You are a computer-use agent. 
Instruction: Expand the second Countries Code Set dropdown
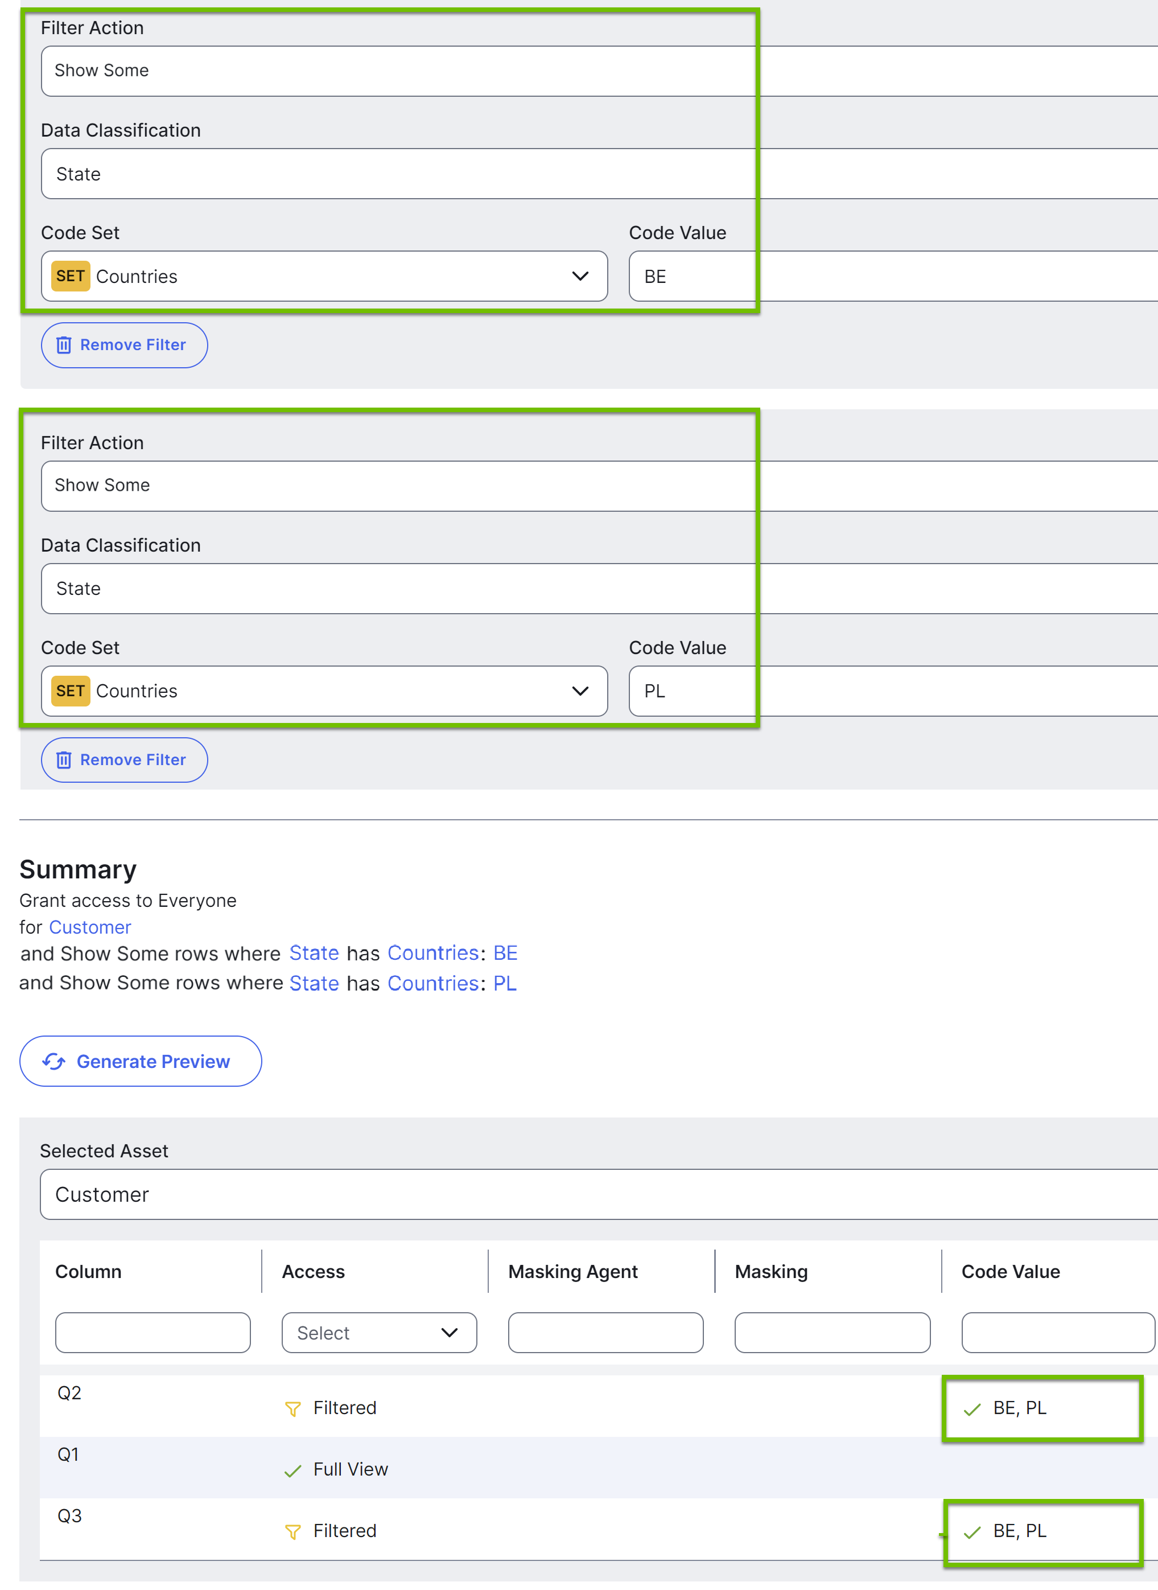click(580, 691)
